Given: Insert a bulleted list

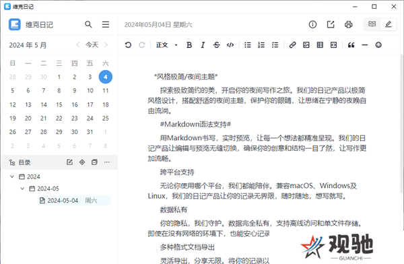Looking at the screenshot, I should [x=248, y=45].
